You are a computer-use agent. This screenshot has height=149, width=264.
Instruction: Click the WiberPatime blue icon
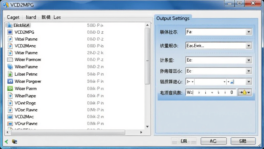point(10,67)
